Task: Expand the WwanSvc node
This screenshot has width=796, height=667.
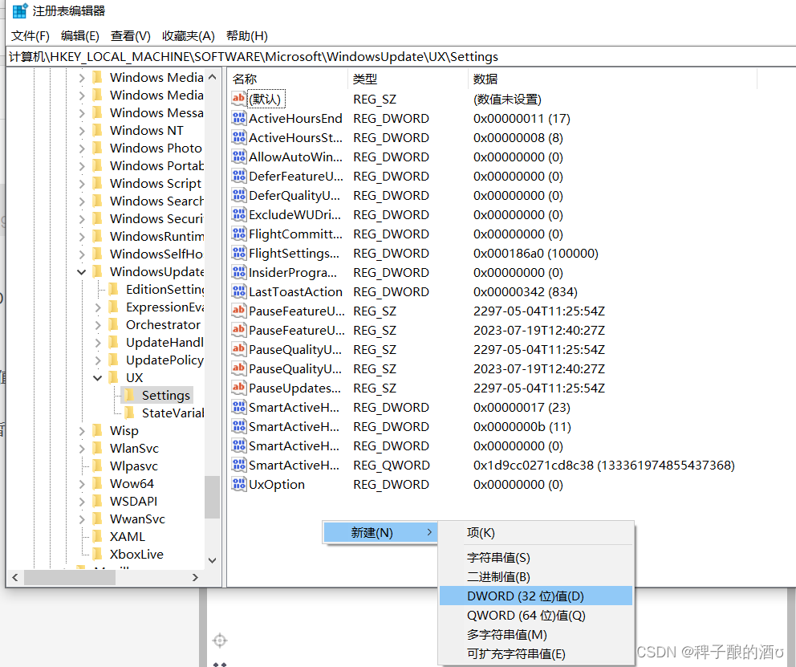Action: click(x=82, y=519)
